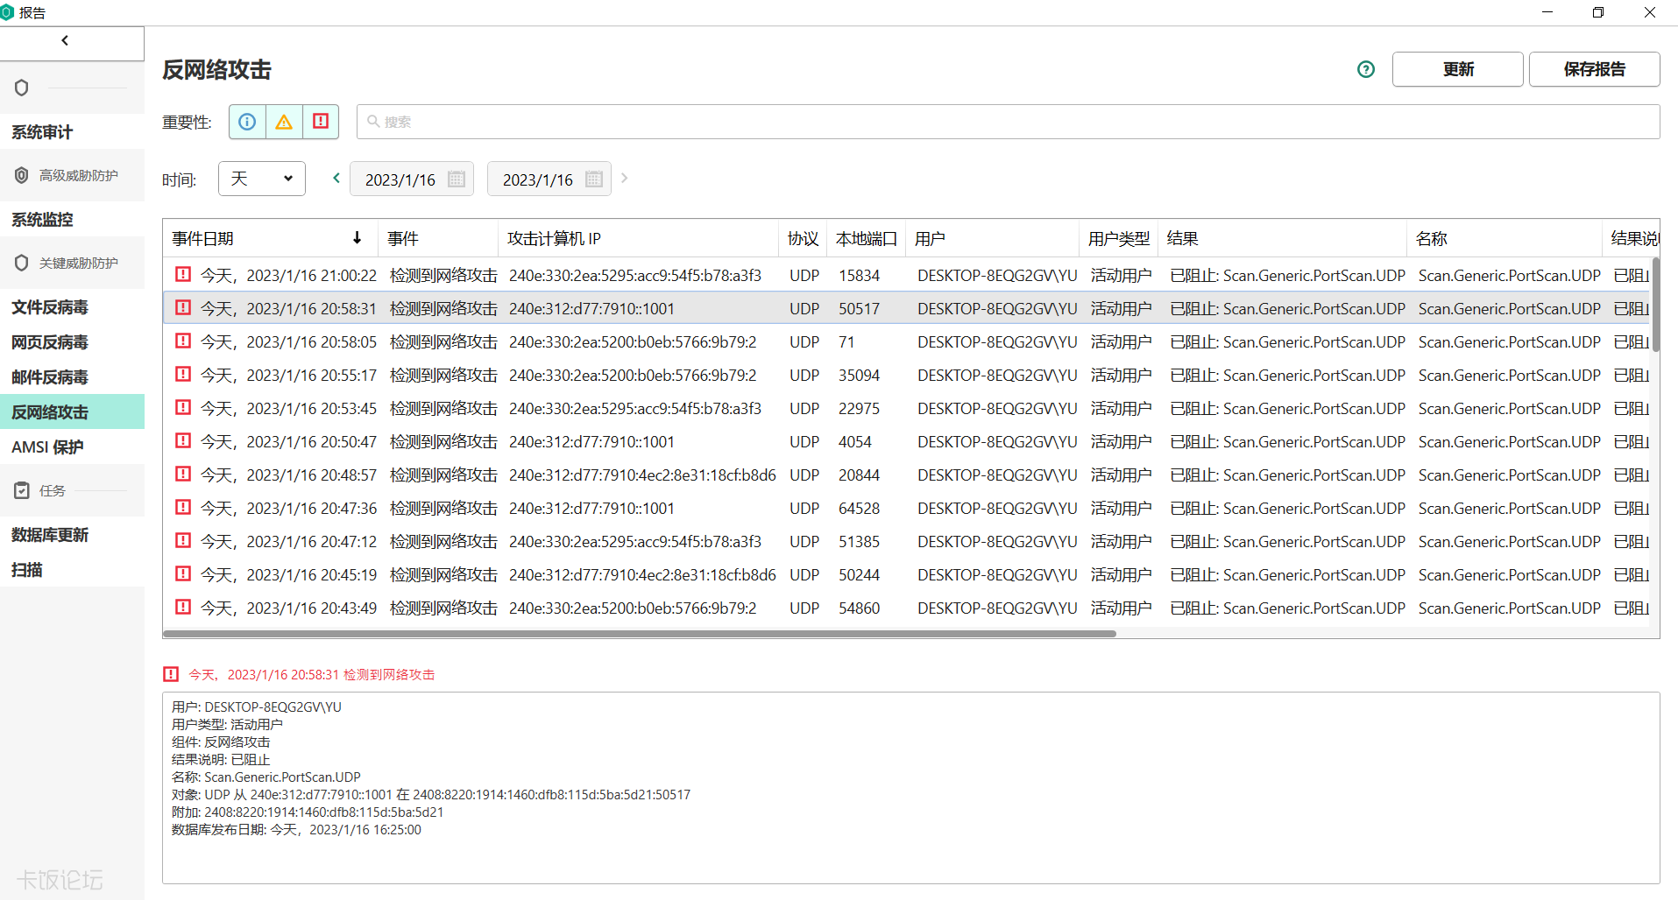This screenshot has width=1678, height=900.
Task: Click alert icon of 20:58:05 event
Action: tap(183, 341)
